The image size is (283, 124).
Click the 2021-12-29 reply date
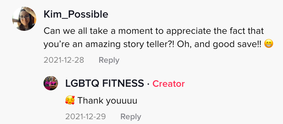click(x=85, y=117)
